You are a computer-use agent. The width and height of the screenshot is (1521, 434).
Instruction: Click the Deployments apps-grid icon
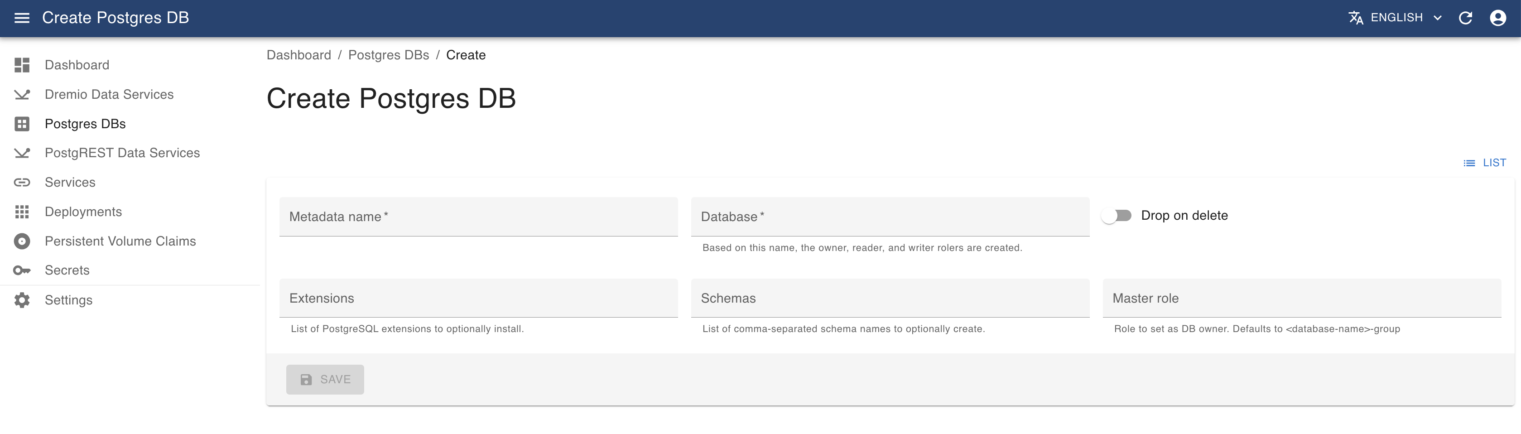22,212
